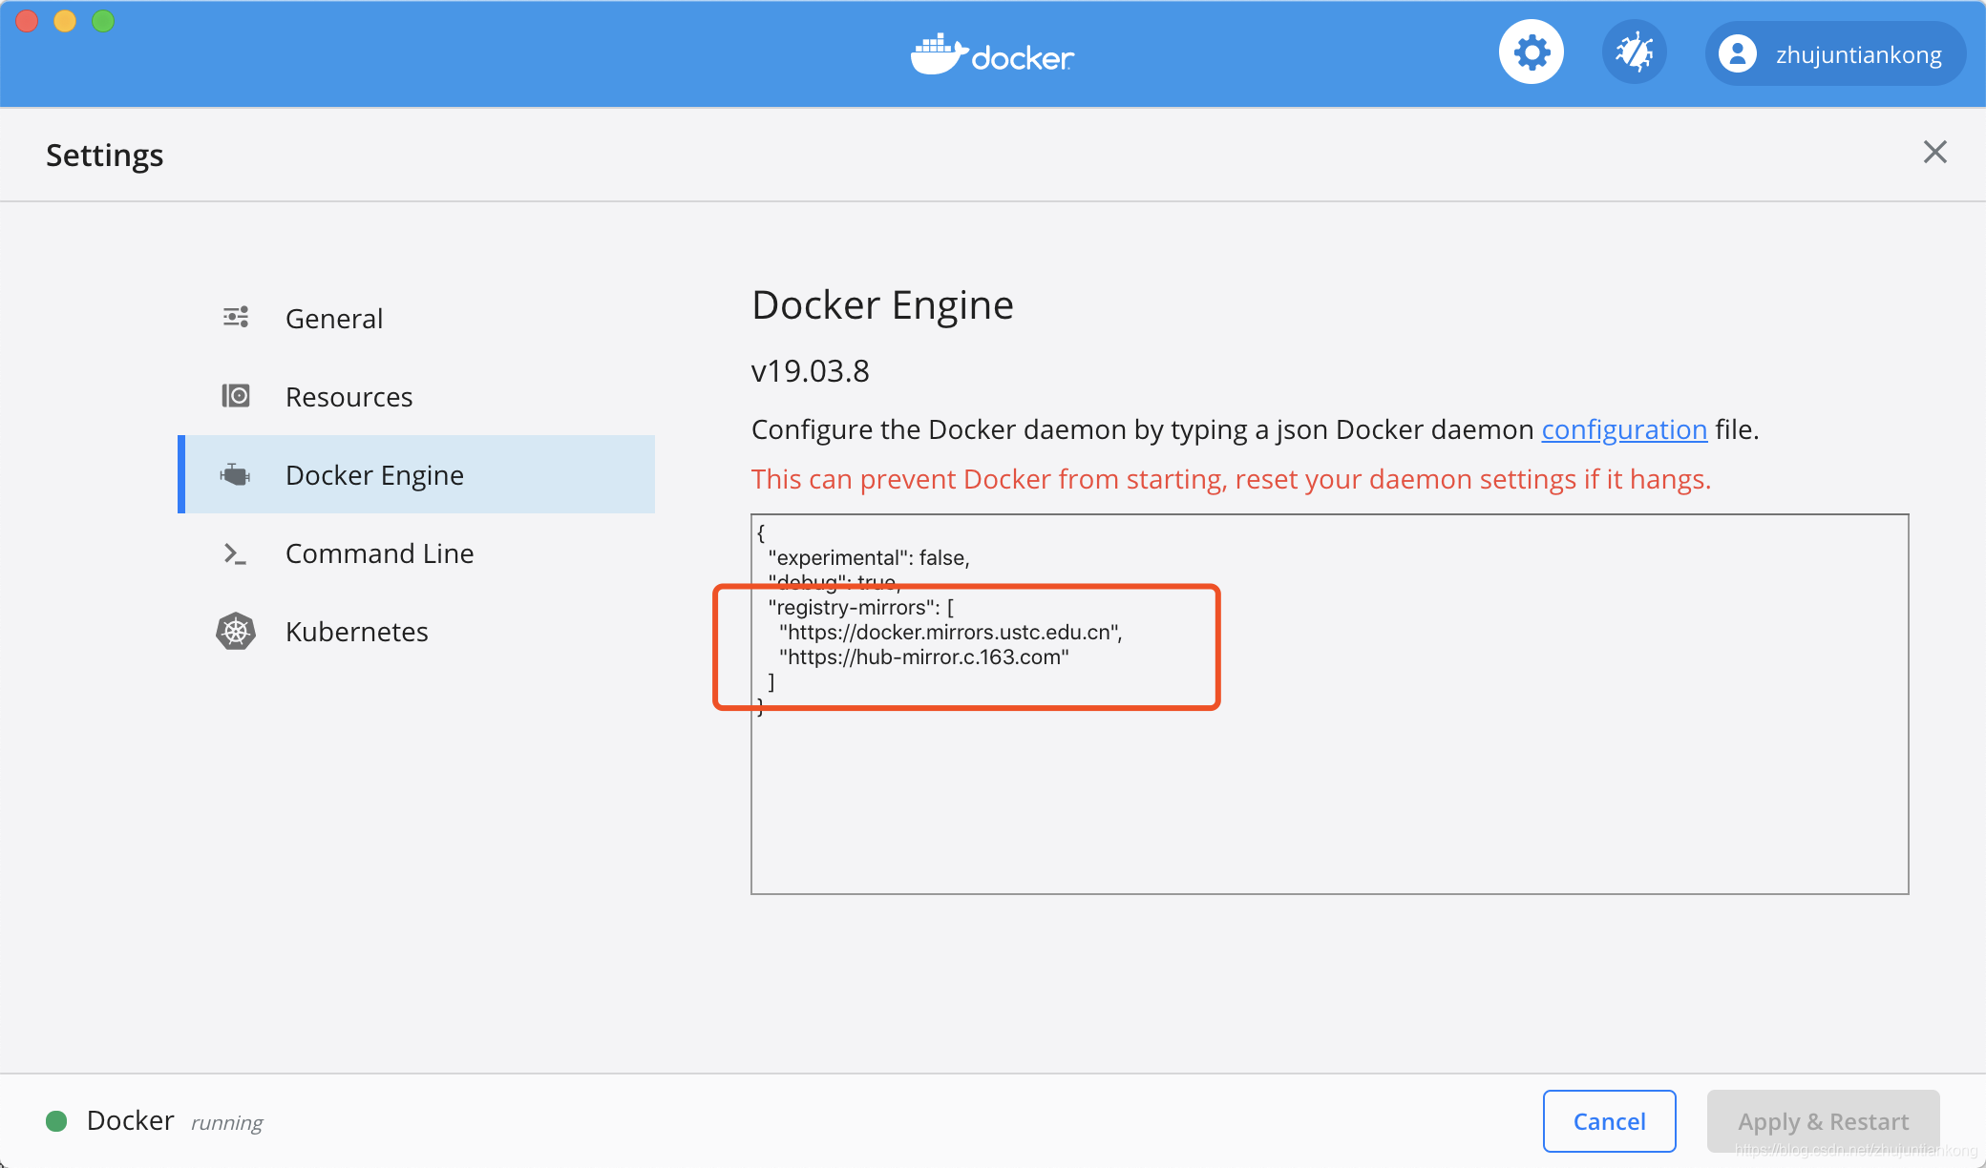
Task: Open the troubleshoot bug icon
Action: [1634, 52]
